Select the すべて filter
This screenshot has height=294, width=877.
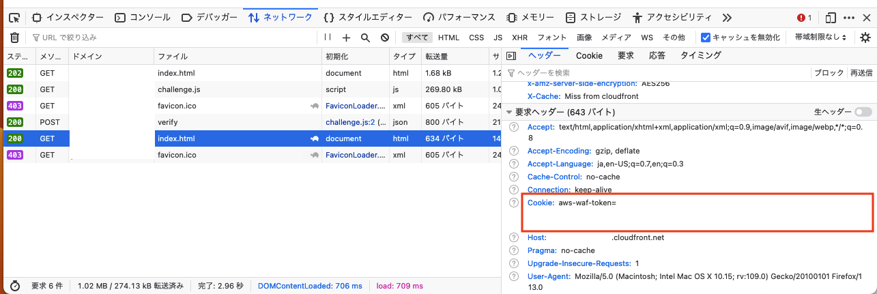[417, 38]
